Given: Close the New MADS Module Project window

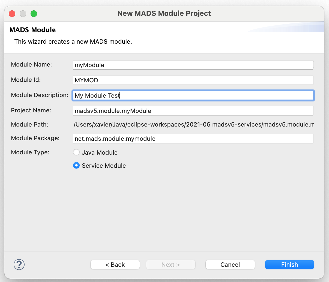Looking at the screenshot, I should 12,14.
